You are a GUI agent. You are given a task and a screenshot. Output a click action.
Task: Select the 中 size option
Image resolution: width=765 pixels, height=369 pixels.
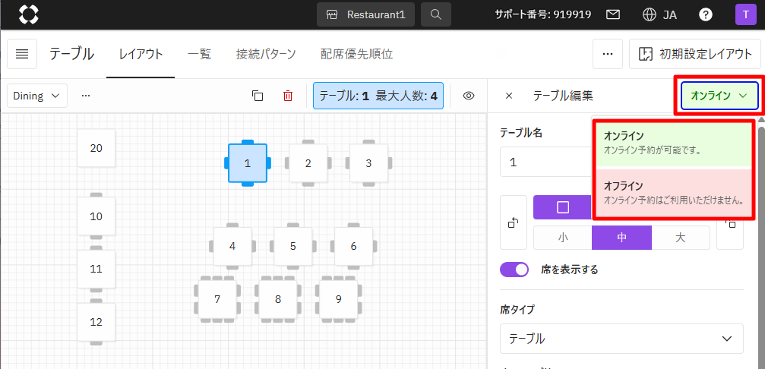click(621, 238)
